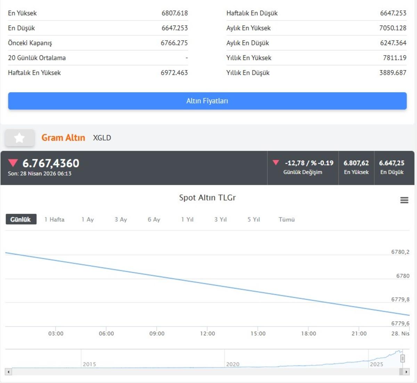
Task: Open the Altın Fiyatları button
Action: click(207, 101)
